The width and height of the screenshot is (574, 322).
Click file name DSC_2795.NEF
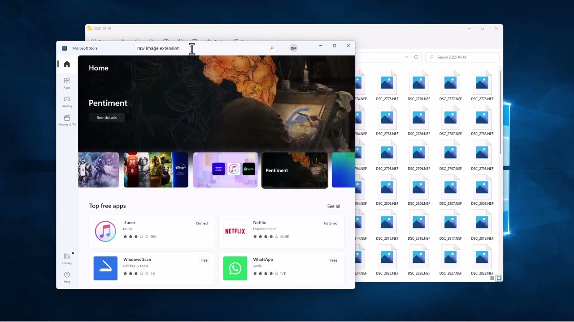(387, 169)
